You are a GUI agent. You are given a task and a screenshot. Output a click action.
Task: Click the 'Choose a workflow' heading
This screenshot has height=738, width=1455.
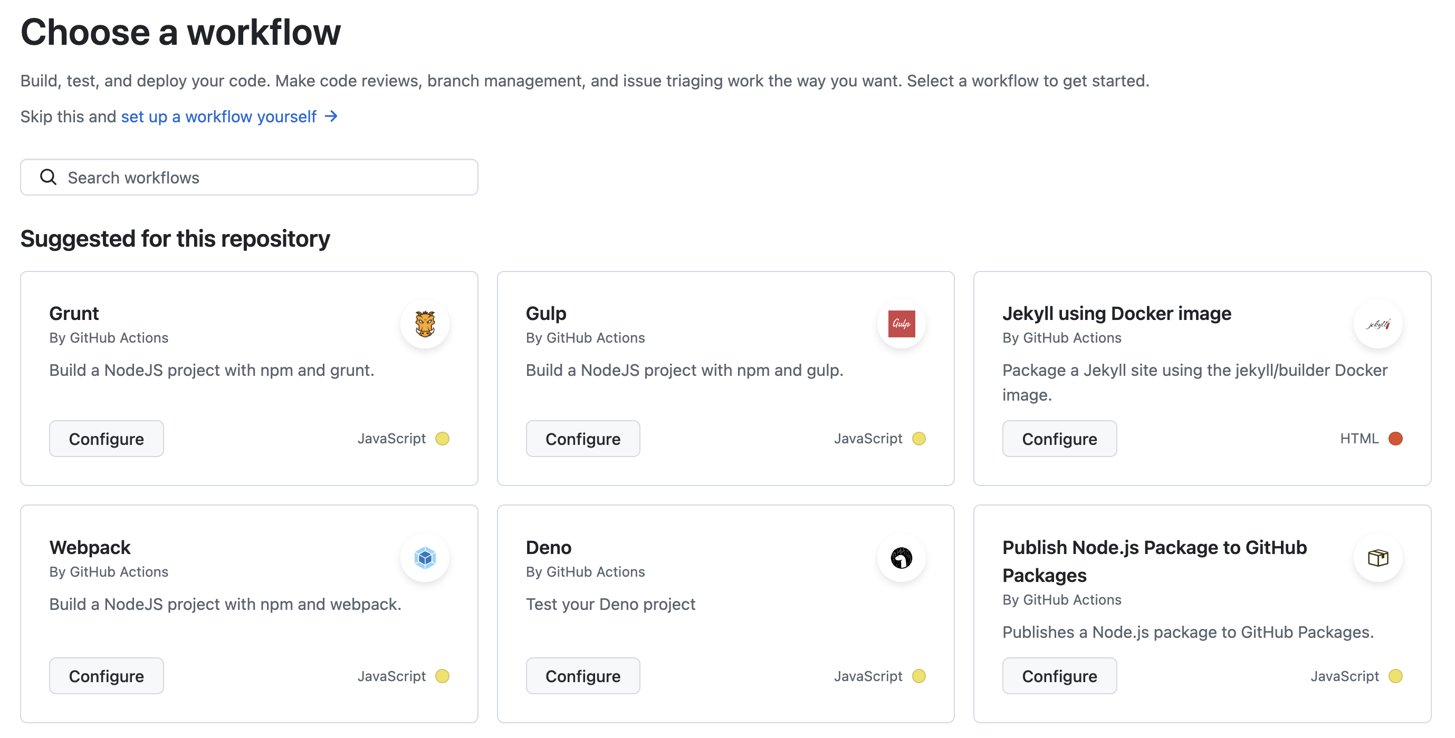point(181,32)
